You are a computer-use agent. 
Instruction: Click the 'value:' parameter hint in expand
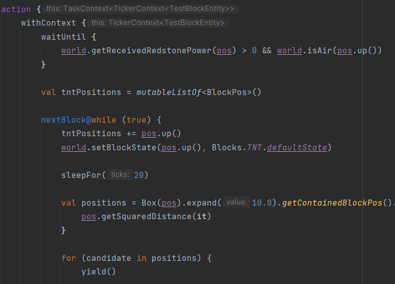click(236, 203)
